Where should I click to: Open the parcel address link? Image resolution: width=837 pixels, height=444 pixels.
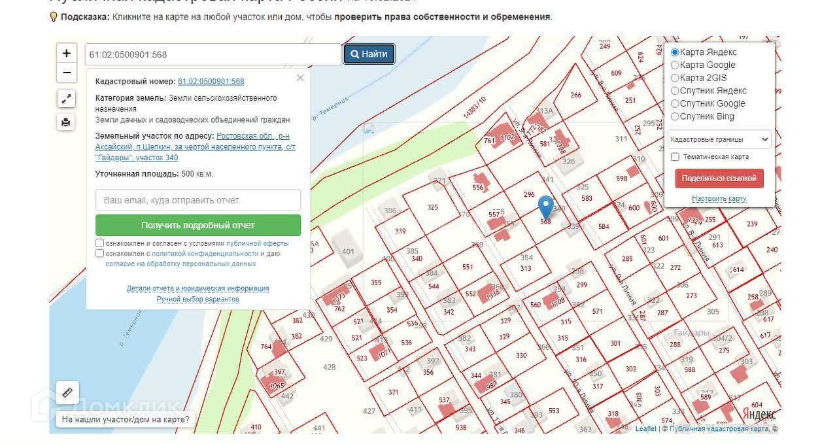click(195, 146)
